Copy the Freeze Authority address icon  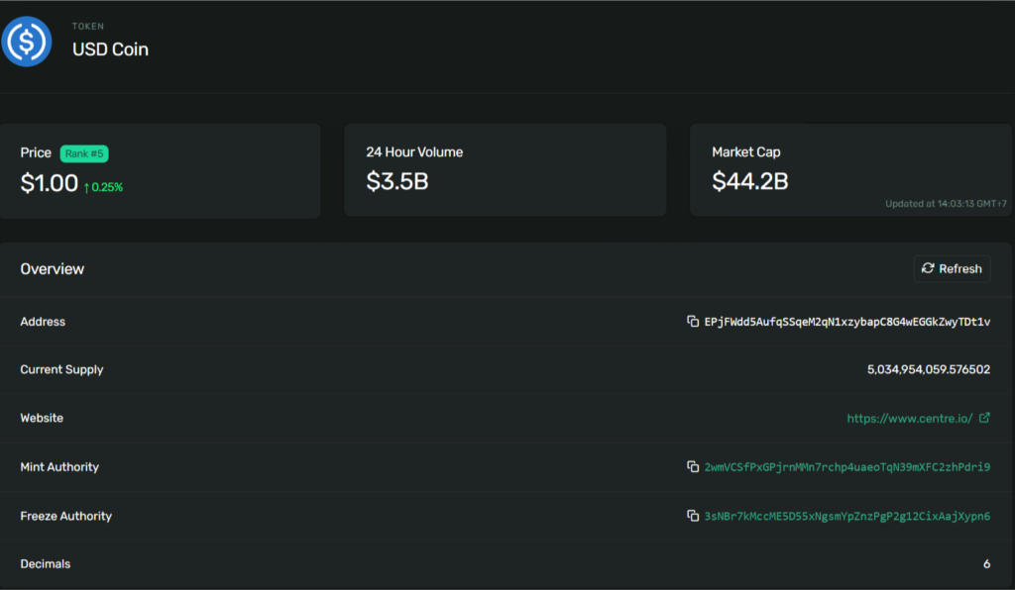[x=693, y=516]
